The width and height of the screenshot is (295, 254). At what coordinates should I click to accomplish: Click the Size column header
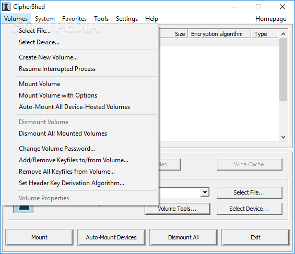[173, 34]
